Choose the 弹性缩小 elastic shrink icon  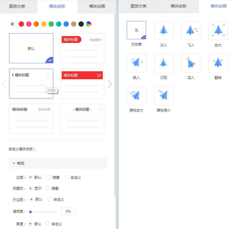(x=164, y=96)
